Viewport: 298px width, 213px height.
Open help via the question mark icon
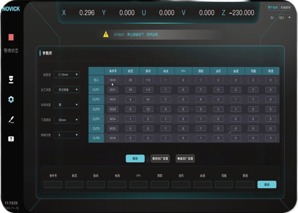(x=11, y=139)
